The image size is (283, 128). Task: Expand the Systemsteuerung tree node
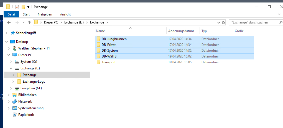9,108
